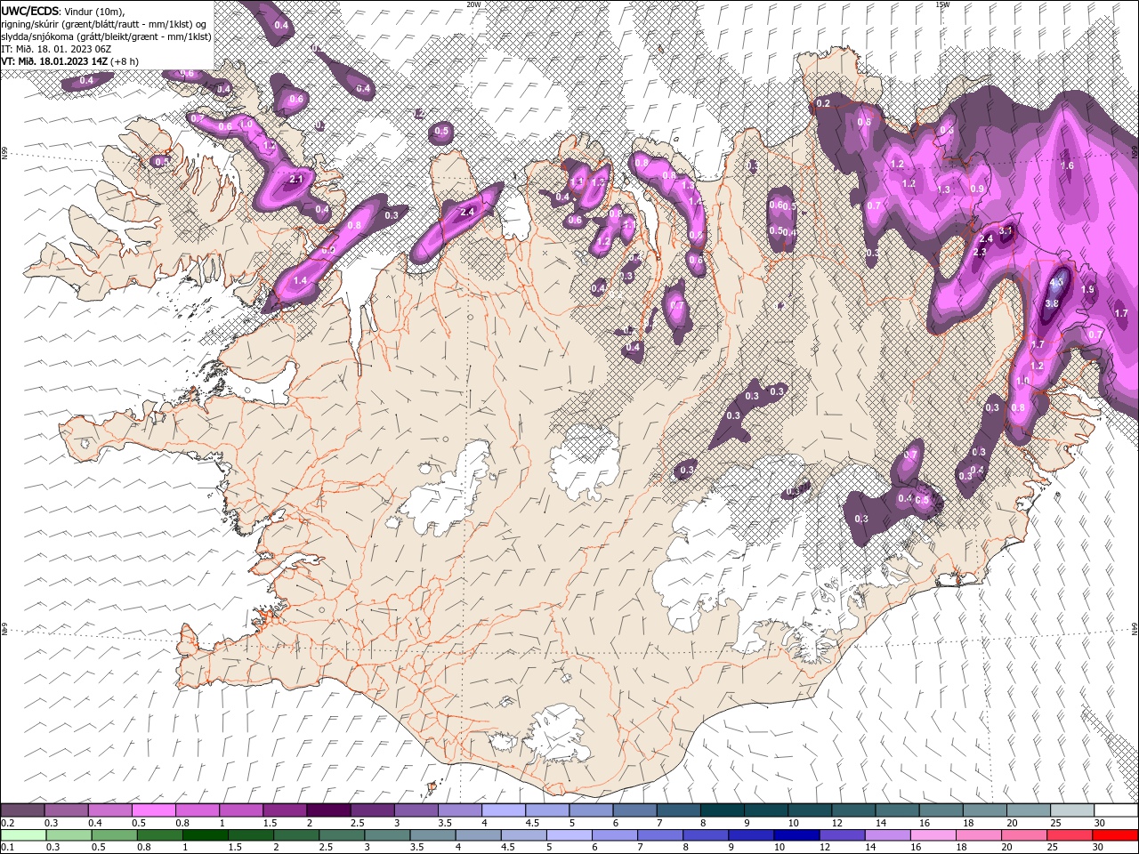The height and width of the screenshot is (854, 1139).
Task: Click the 2.3 precipitation value on the map
Action: 981,252
